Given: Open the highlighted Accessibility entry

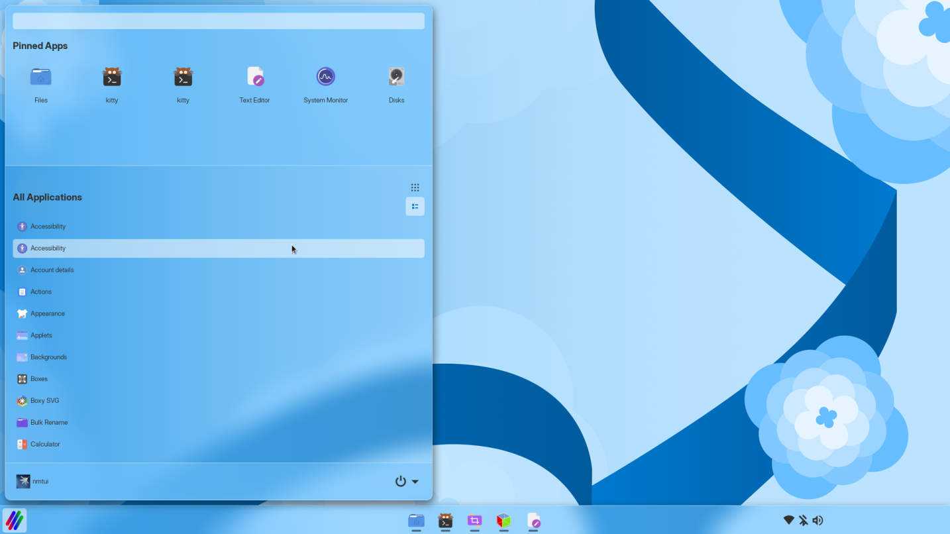Looking at the screenshot, I should coord(219,248).
